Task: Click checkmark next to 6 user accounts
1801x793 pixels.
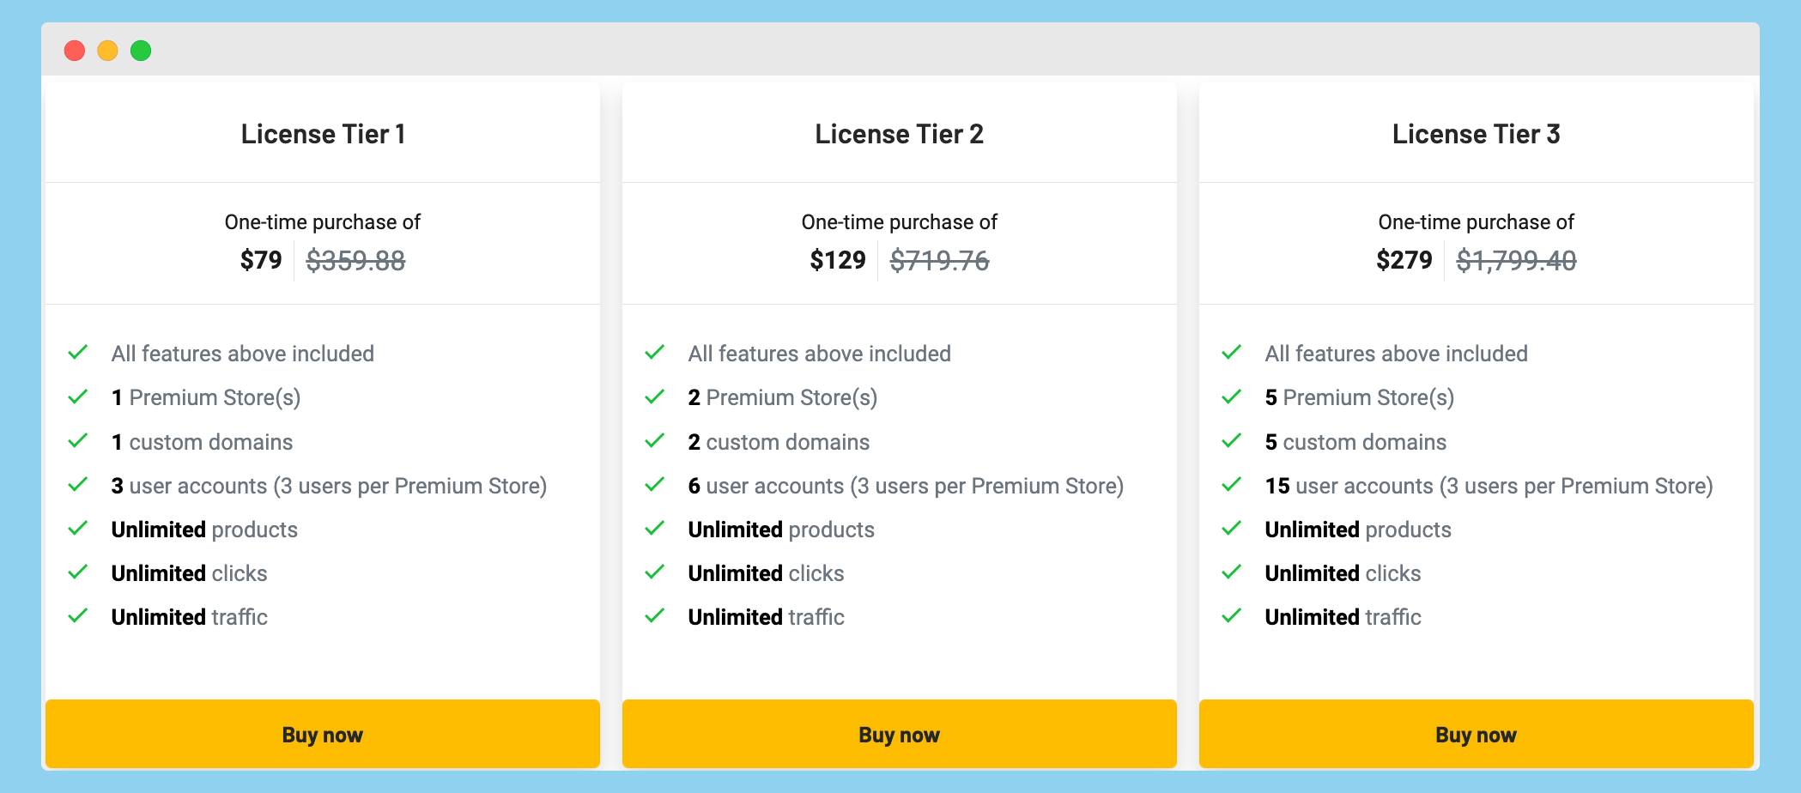Action: coord(655,484)
